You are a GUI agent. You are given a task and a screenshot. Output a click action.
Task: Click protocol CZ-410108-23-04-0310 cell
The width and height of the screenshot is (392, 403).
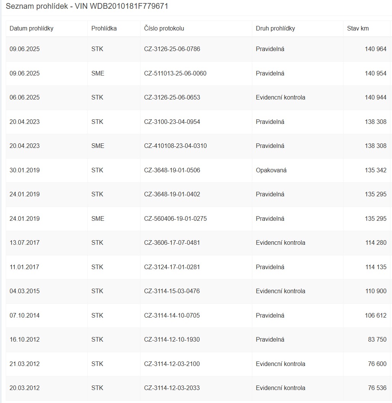(176, 146)
